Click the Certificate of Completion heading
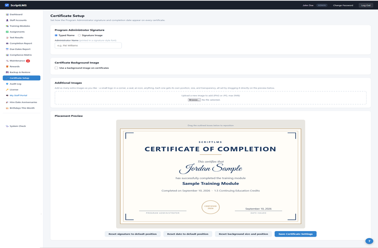Image resolution: width=378 pixels, height=248 pixels. 210,149
